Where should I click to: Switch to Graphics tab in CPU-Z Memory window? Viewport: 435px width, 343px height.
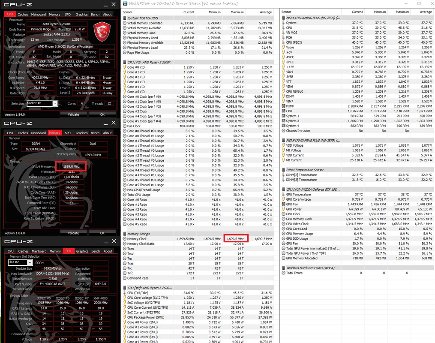tap(81, 133)
